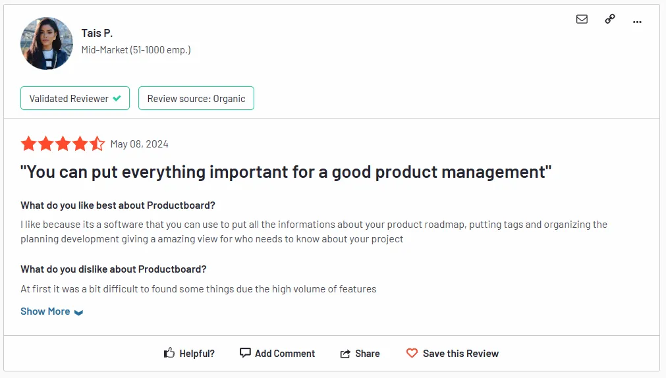Save this Review with heart
The height and width of the screenshot is (378, 666).
tap(453, 354)
